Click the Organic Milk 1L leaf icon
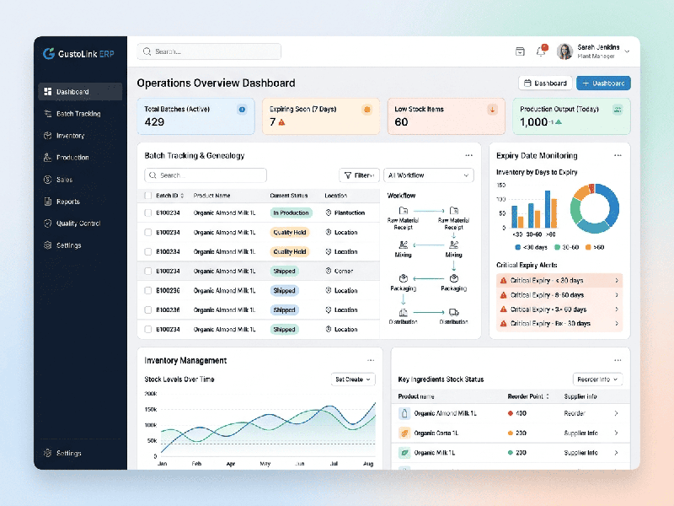The image size is (674, 506). pyautogui.click(x=404, y=453)
